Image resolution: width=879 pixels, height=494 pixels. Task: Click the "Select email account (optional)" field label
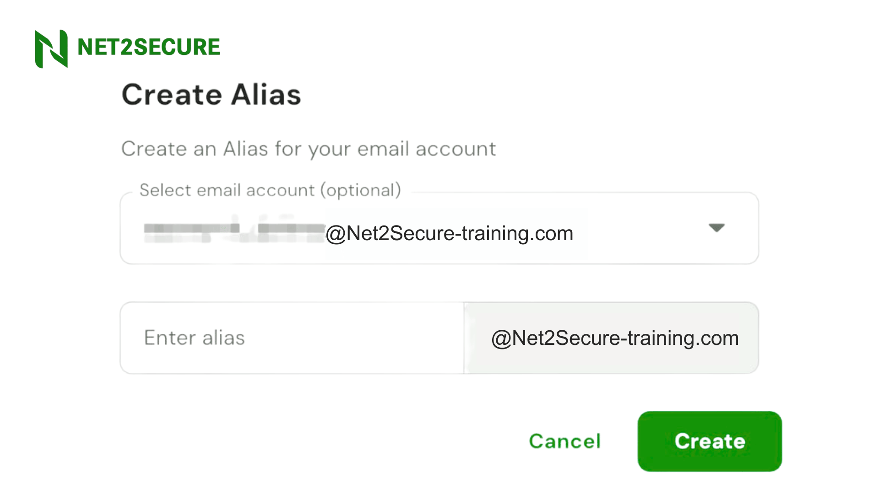(270, 190)
